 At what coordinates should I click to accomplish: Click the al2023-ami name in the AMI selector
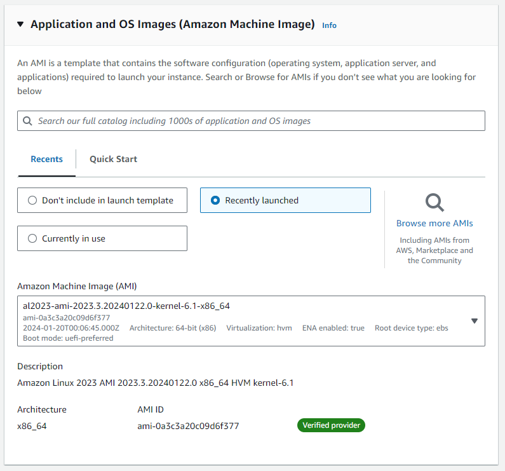coord(126,306)
